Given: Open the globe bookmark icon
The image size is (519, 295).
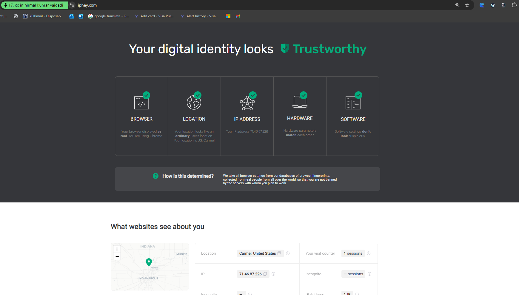Looking at the screenshot, I should [x=16, y=16].
